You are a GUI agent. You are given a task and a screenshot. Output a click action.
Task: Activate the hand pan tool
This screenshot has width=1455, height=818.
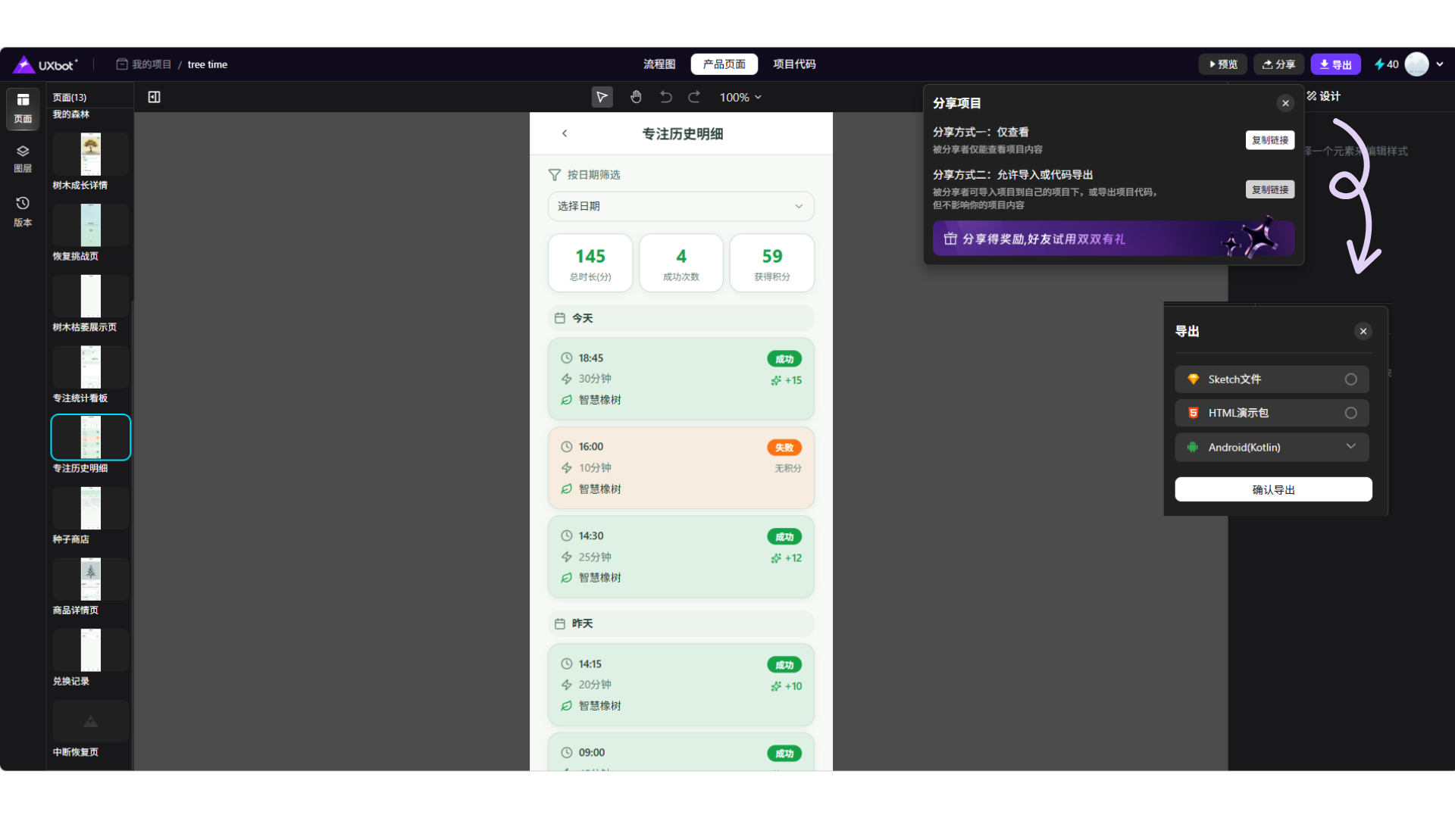coord(636,97)
